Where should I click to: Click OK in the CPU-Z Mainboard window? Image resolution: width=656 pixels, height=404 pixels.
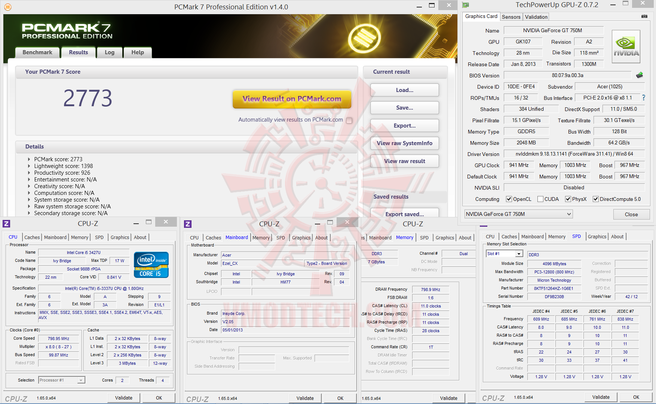(340, 398)
